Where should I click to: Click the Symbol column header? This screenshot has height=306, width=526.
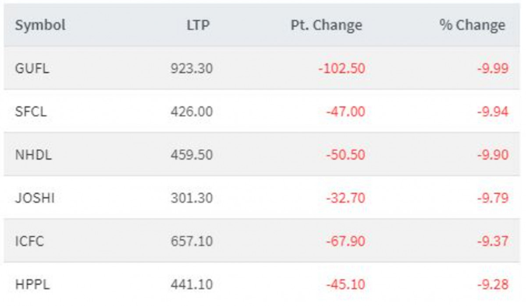[40, 25]
